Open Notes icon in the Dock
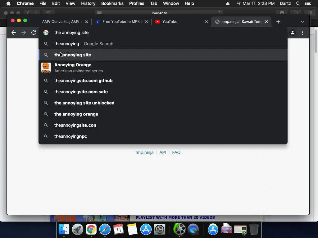Screen dimensions: 318x238 pyautogui.click(x=132, y=229)
